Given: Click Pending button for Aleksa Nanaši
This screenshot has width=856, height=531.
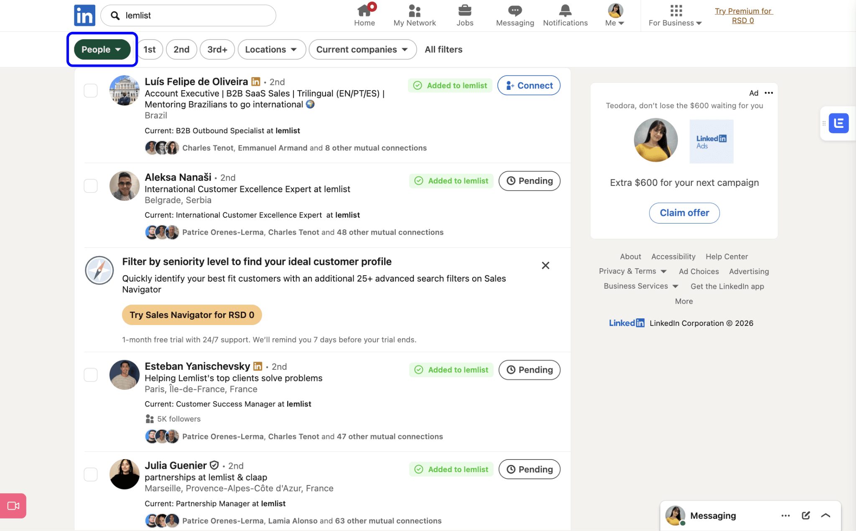Looking at the screenshot, I should point(529,181).
